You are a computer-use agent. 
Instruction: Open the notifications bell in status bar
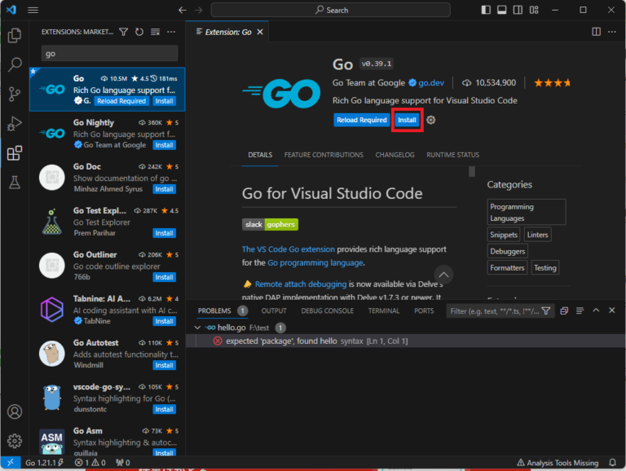[x=613, y=463]
